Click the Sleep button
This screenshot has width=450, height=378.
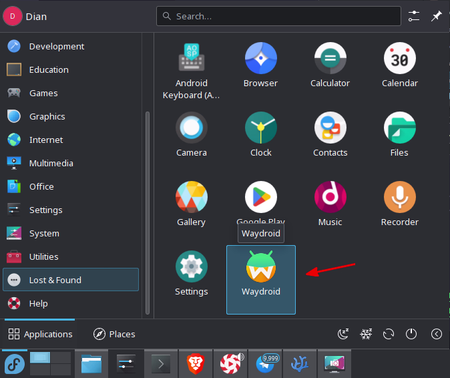point(343,334)
